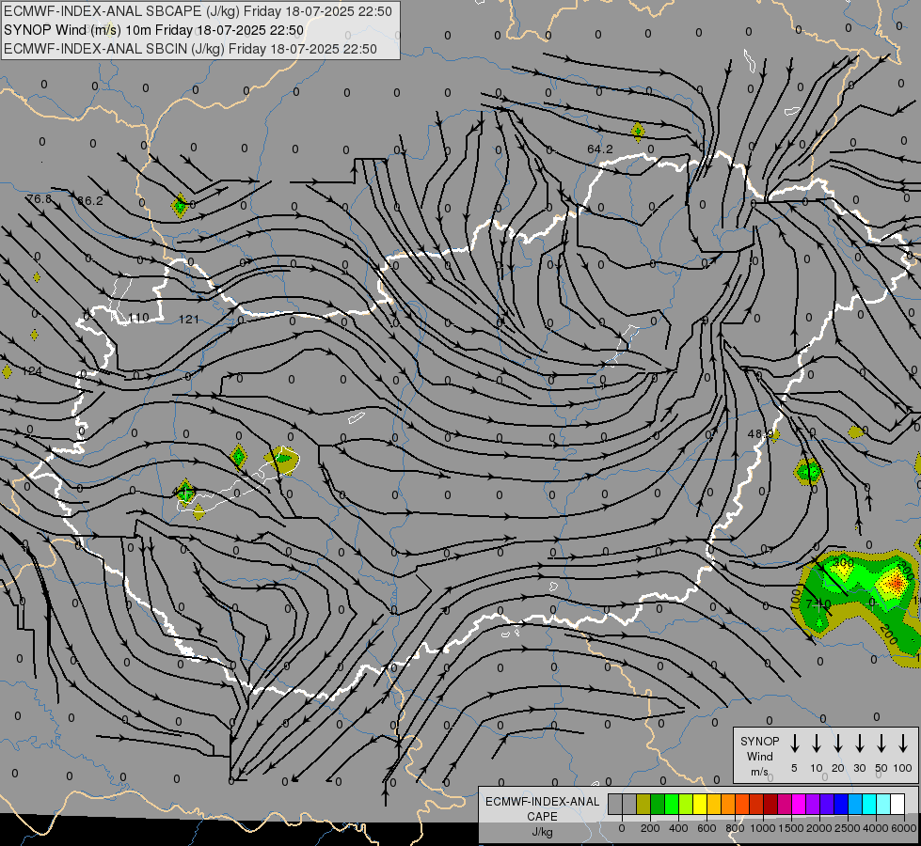
Task: Click the 100 m/s wind arrow in legend
Action: pyautogui.click(x=903, y=744)
